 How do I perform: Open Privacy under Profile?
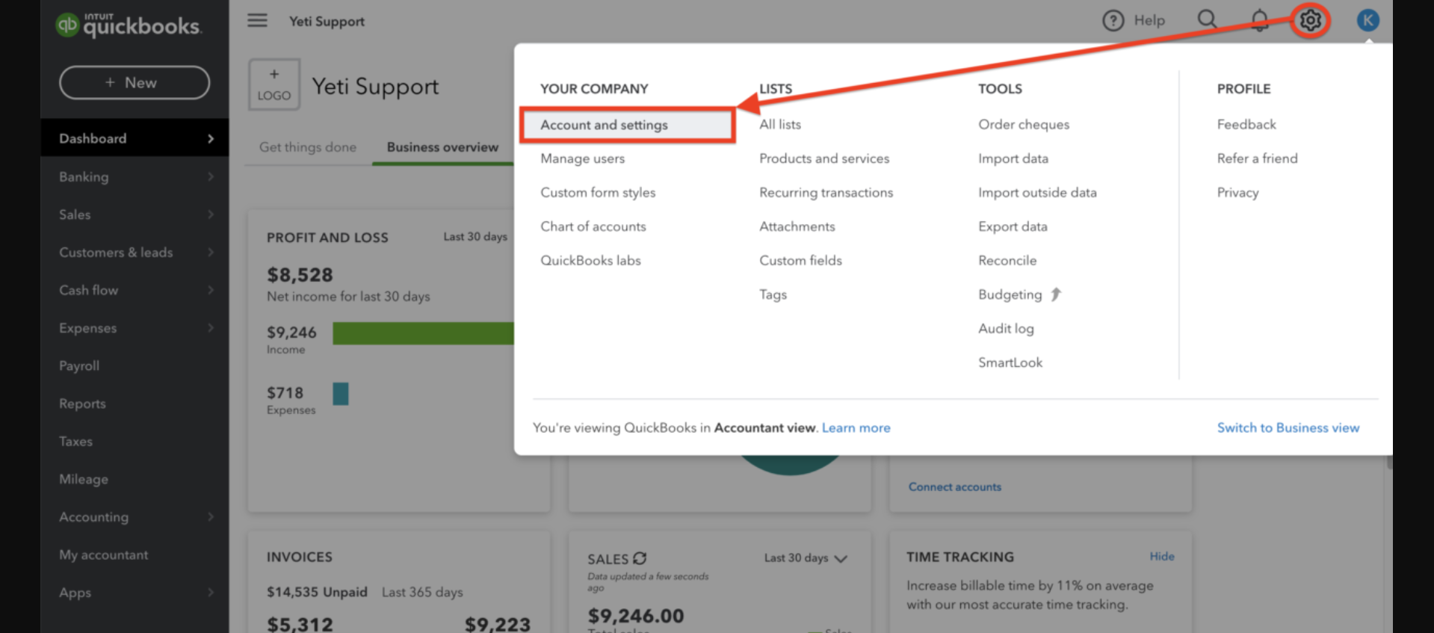[1237, 192]
